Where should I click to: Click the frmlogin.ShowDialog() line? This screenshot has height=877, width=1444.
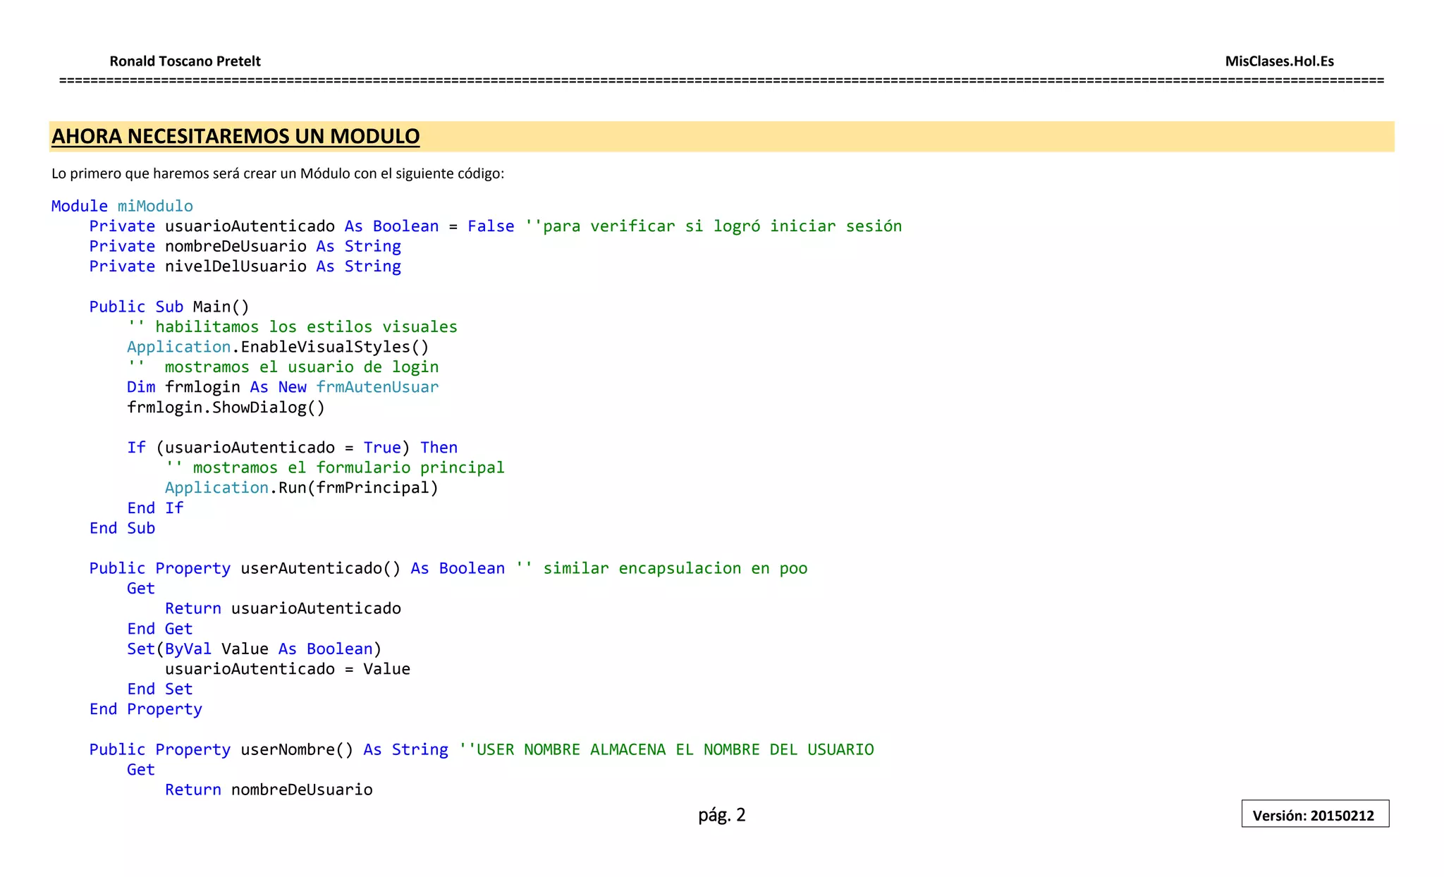coord(226,407)
